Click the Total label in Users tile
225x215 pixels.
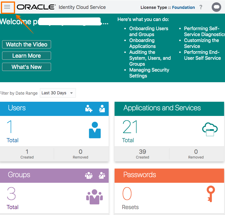pyautogui.click(x=12, y=140)
